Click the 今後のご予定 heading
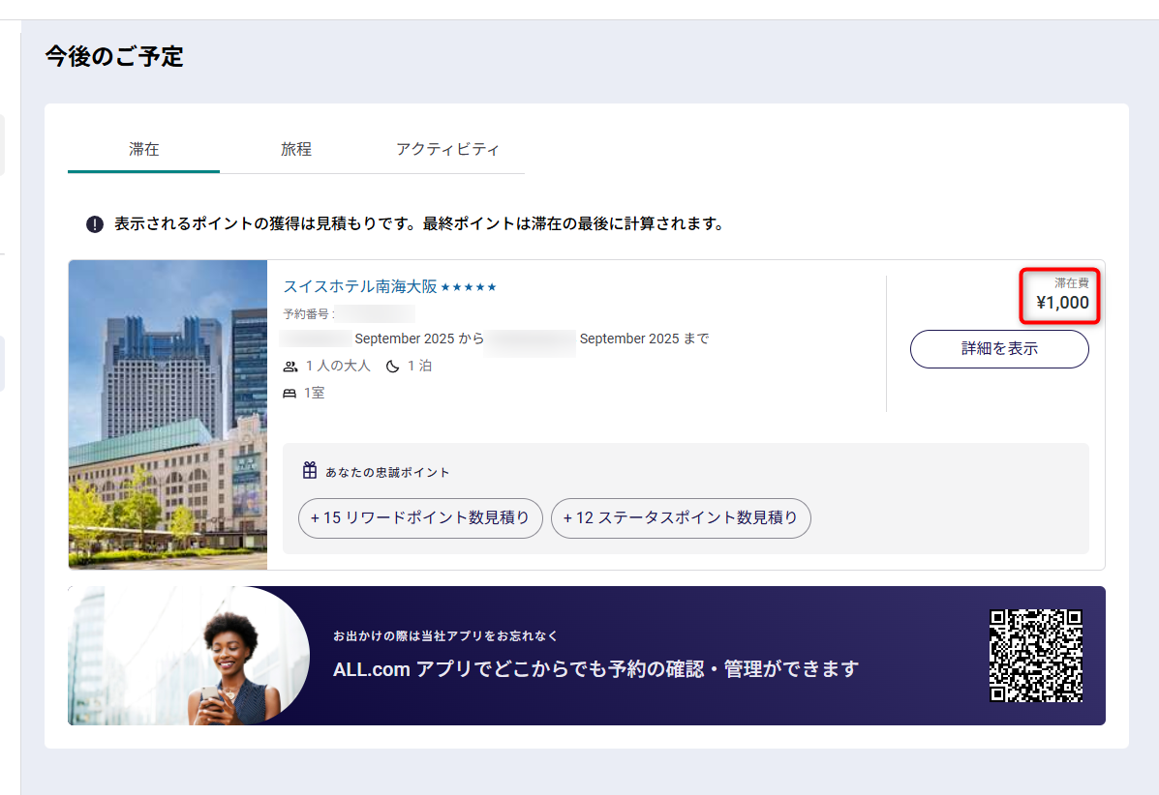Screen dimensions: 1159x795 pos(114,56)
